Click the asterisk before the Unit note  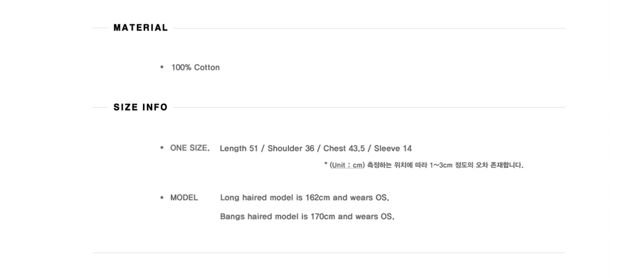(326, 164)
